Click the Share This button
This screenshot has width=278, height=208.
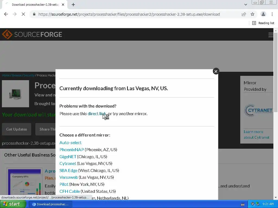click(46, 129)
